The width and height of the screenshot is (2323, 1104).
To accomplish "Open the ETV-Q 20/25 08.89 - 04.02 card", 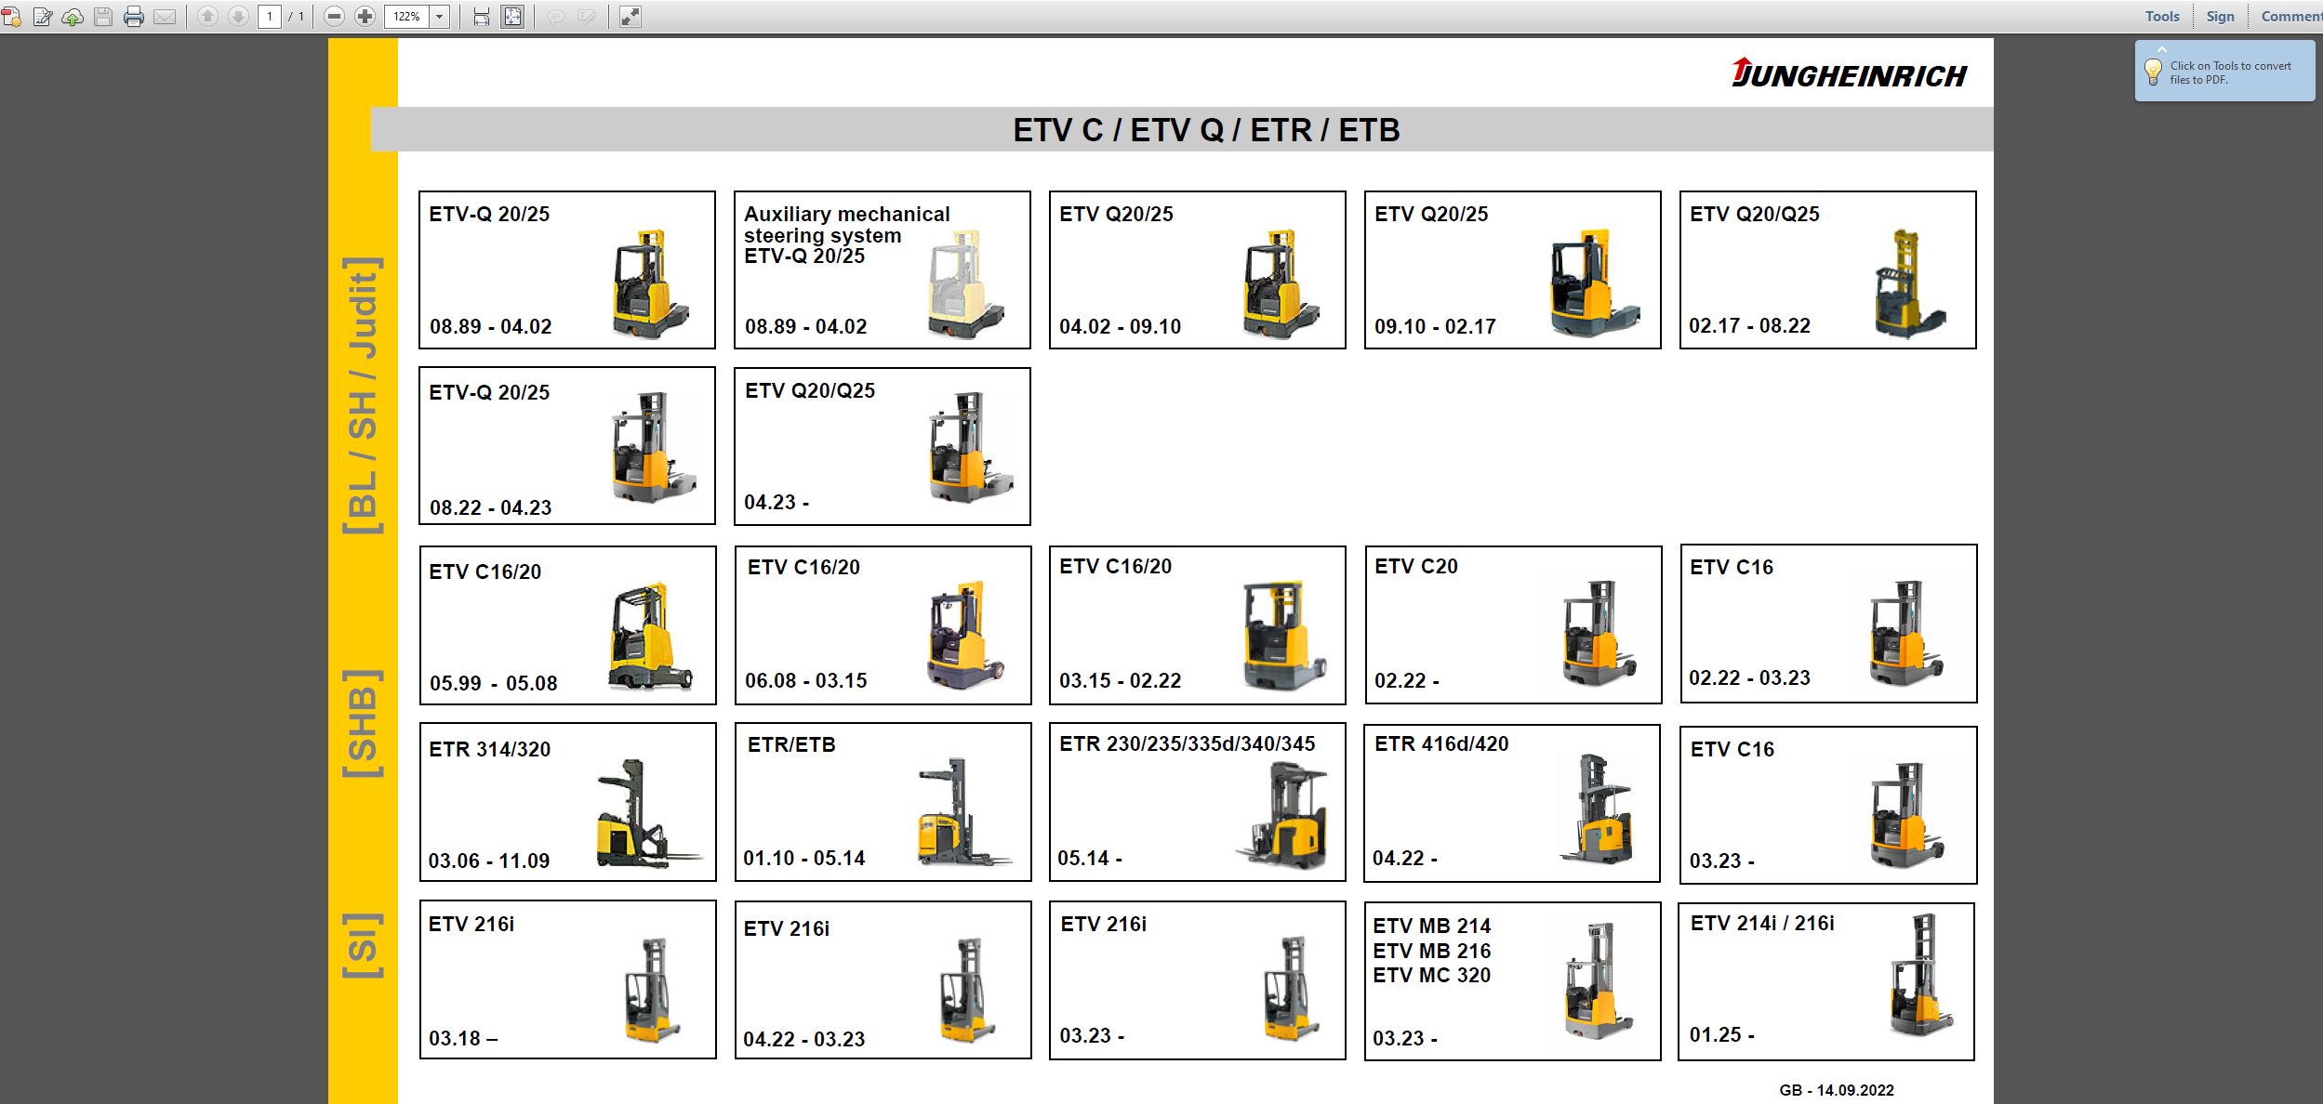I will [x=567, y=270].
